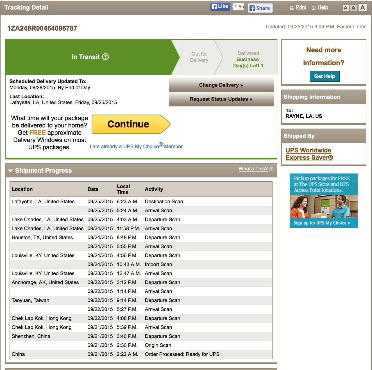Click Anchorage, AK, United States location

coord(45,282)
